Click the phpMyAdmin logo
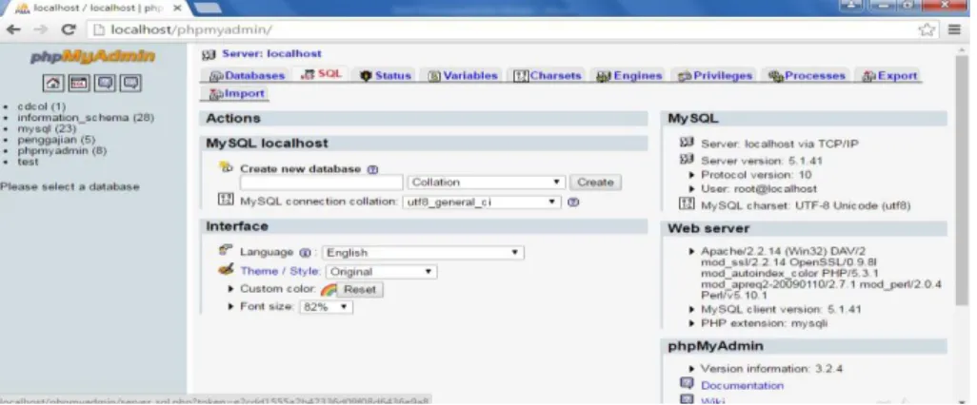The height and width of the screenshot is (405, 977). tap(92, 57)
